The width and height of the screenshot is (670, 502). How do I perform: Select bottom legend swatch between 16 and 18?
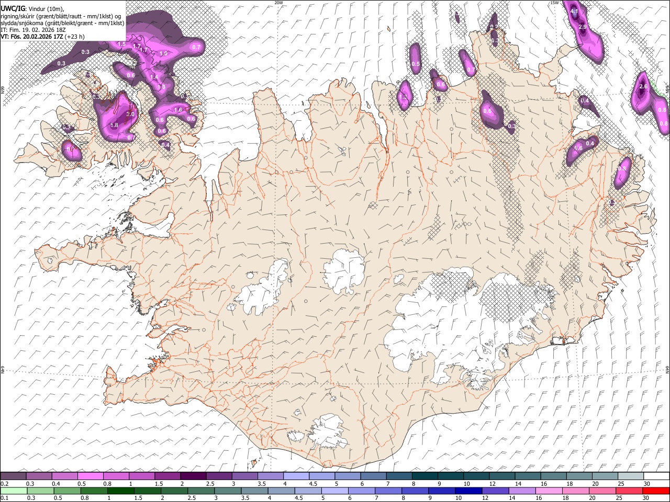click(x=549, y=490)
